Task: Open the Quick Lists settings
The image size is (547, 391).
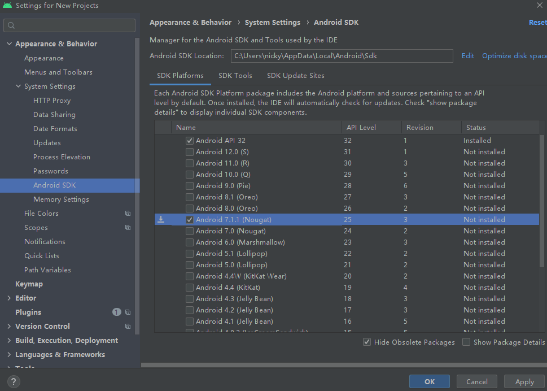Action: pos(42,256)
